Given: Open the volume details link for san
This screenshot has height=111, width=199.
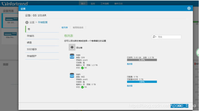Looking at the screenshot, I should click(x=130, y=86).
